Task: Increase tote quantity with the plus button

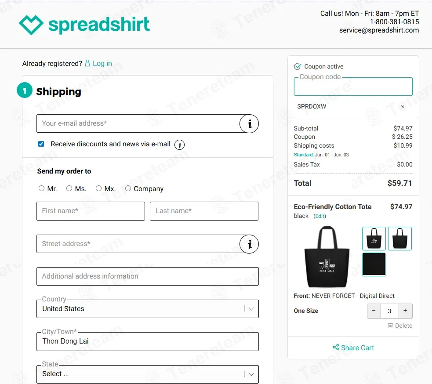Action: (405, 311)
